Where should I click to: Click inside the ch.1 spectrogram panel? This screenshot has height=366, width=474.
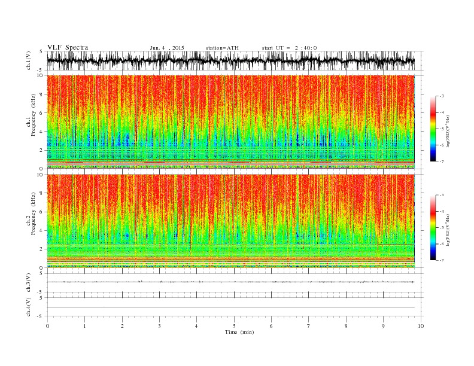coord(230,122)
